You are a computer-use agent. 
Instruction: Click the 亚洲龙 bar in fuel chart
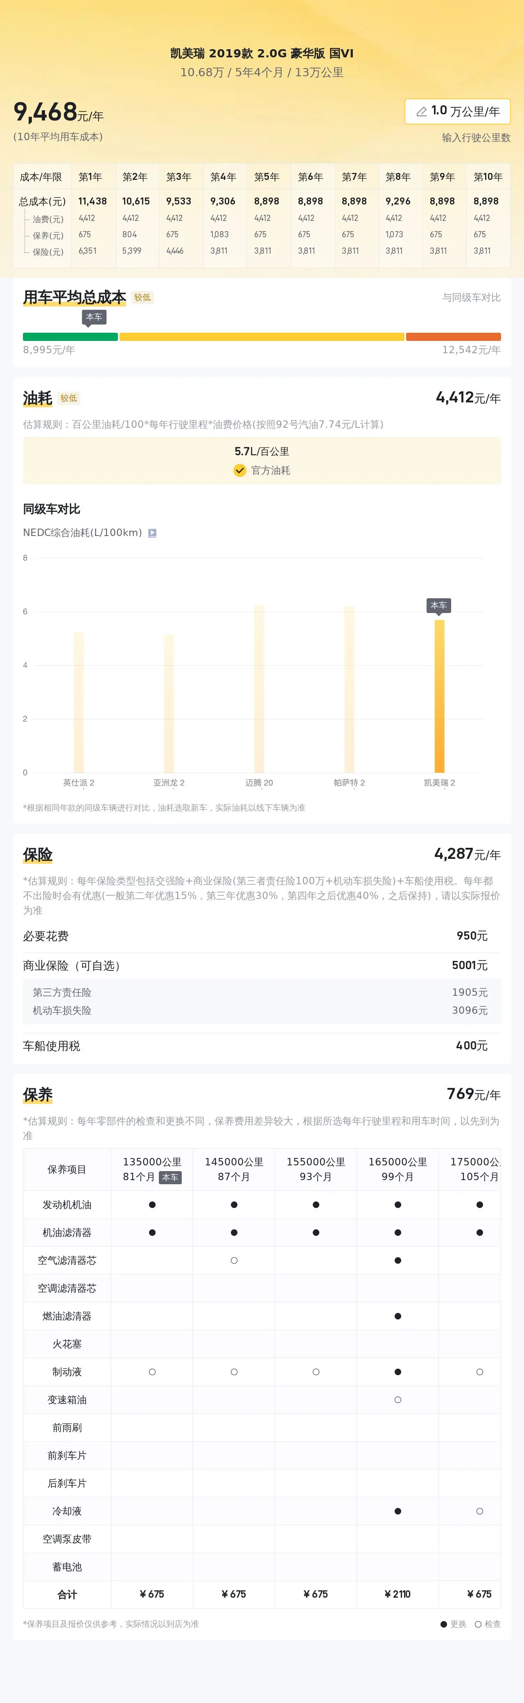[x=169, y=704]
